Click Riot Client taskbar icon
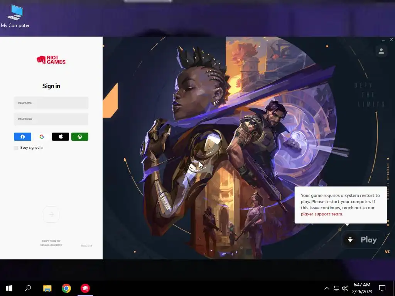Viewport: 395px width, 296px height. click(x=85, y=288)
